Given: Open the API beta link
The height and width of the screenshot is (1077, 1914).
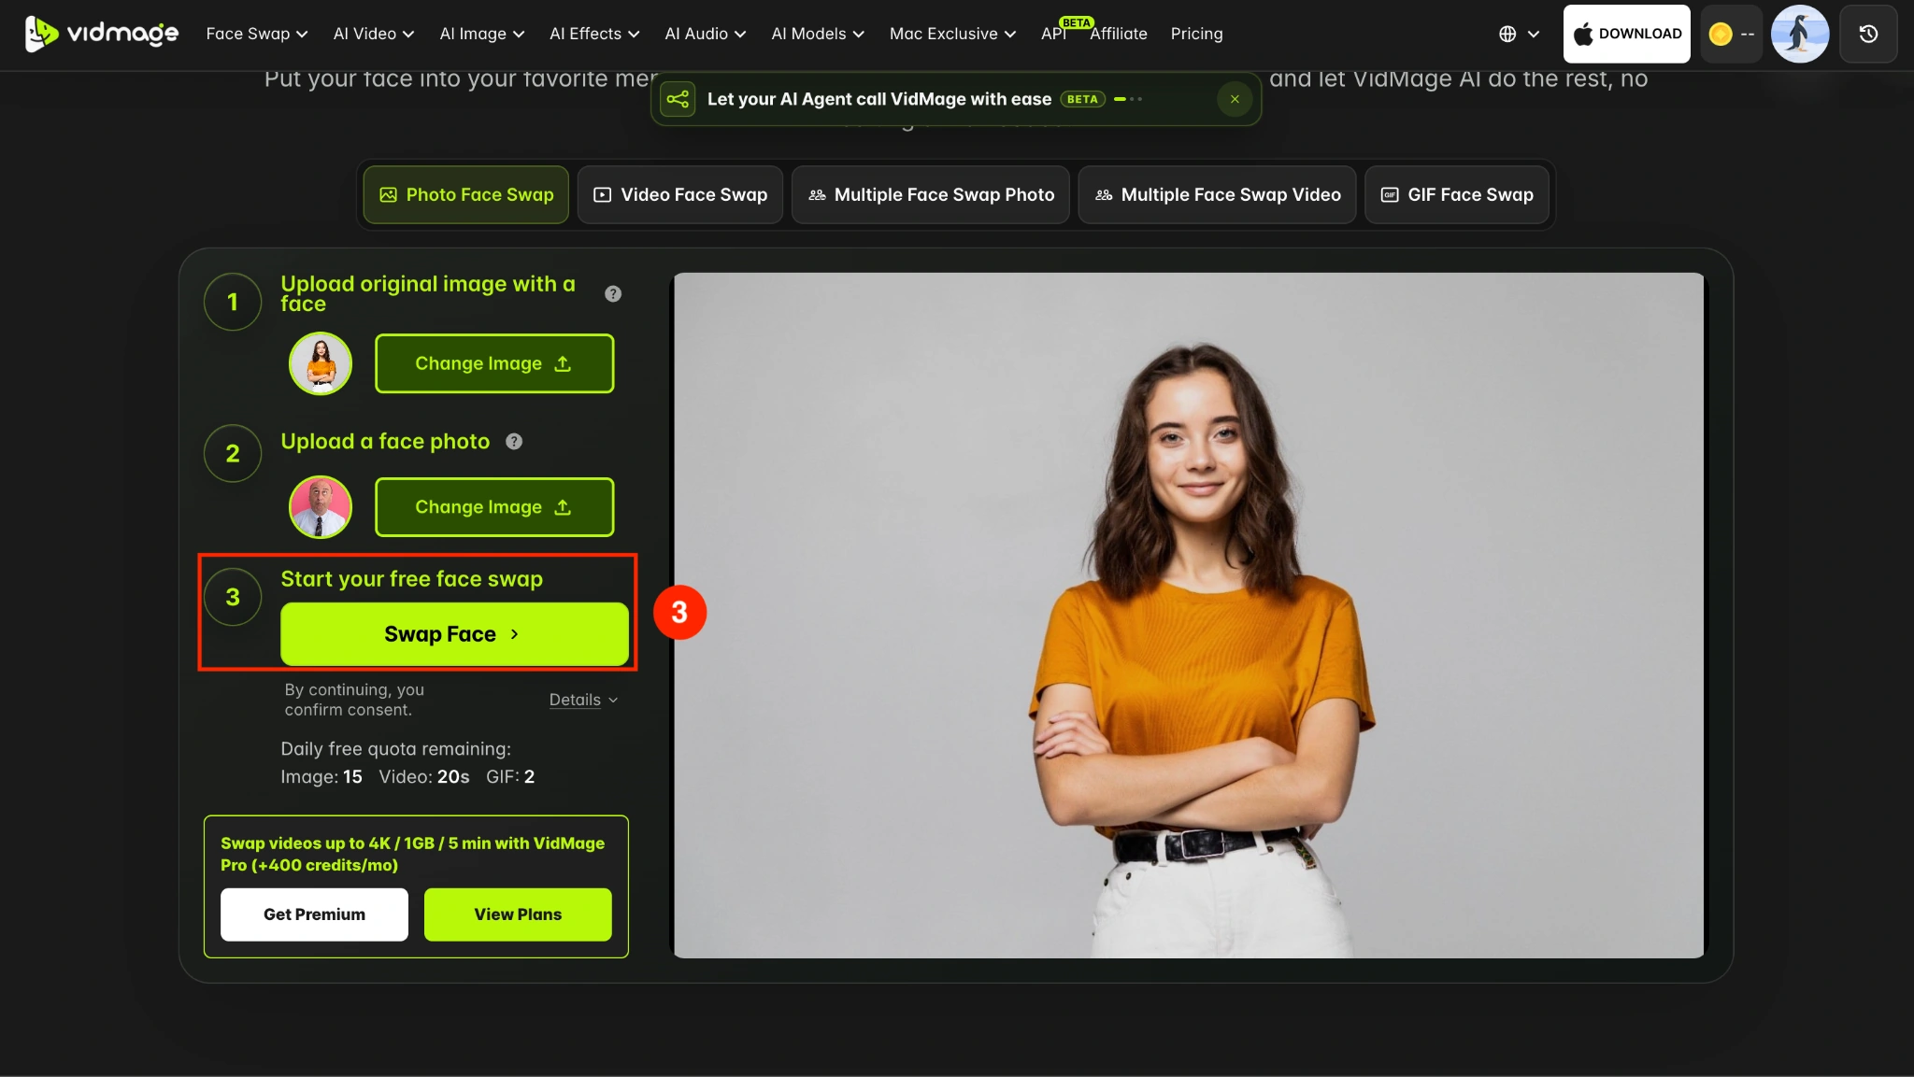Looking at the screenshot, I should coord(1053,34).
